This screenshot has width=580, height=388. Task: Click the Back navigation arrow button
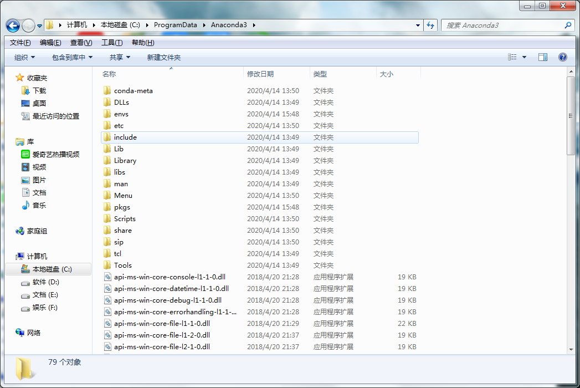tap(13, 25)
